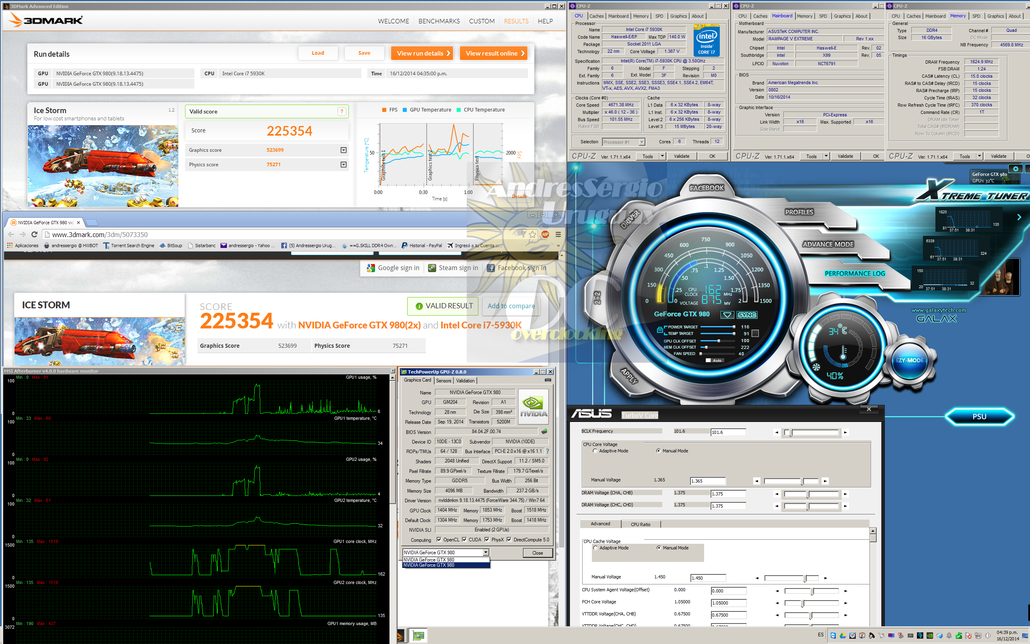Select Manual Mode for CPU Core Voltage
1030x644 pixels.
point(658,451)
